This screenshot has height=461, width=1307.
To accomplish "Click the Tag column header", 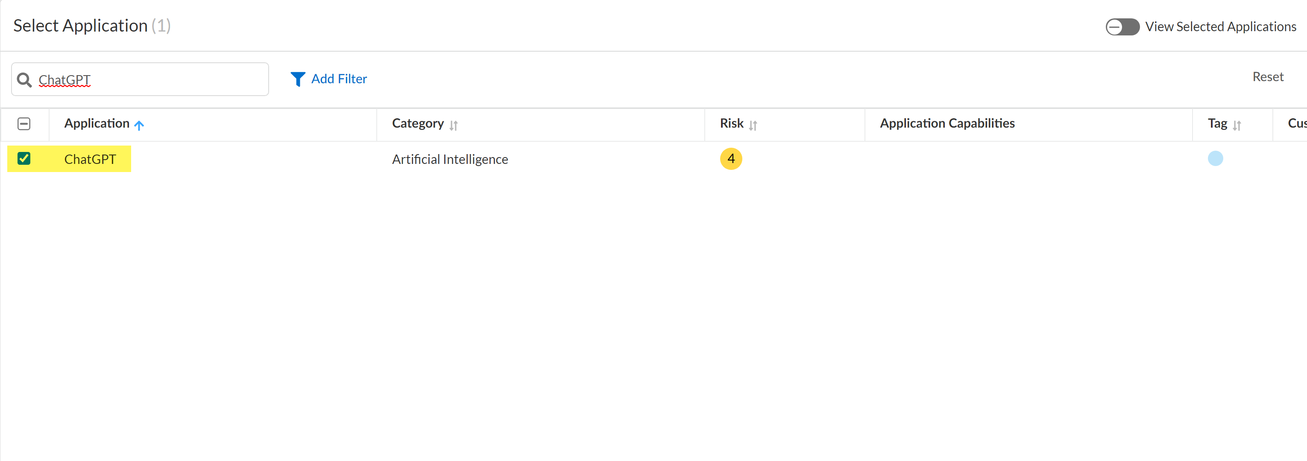I will pyautogui.click(x=1217, y=124).
